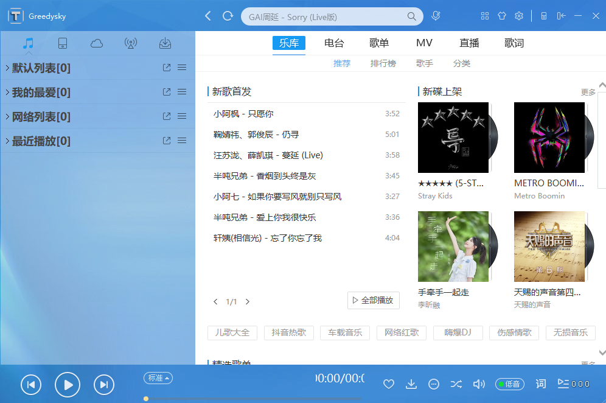Click the search magnifier icon
The height and width of the screenshot is (403, 606).
pos(411,16)
